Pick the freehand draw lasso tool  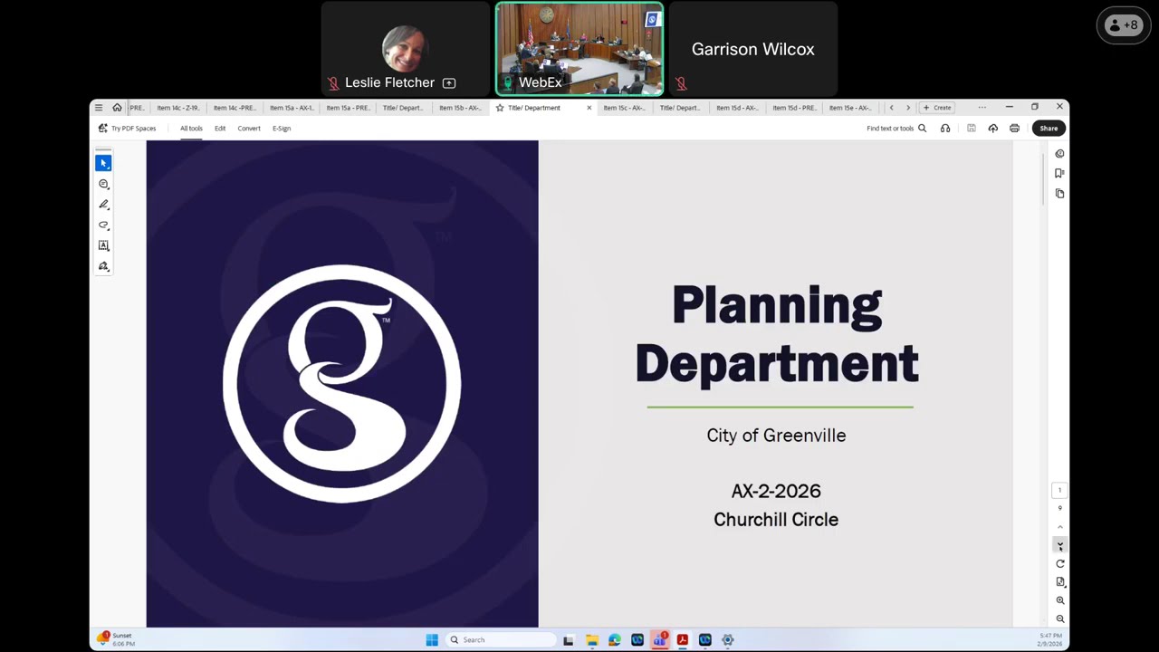103,225
